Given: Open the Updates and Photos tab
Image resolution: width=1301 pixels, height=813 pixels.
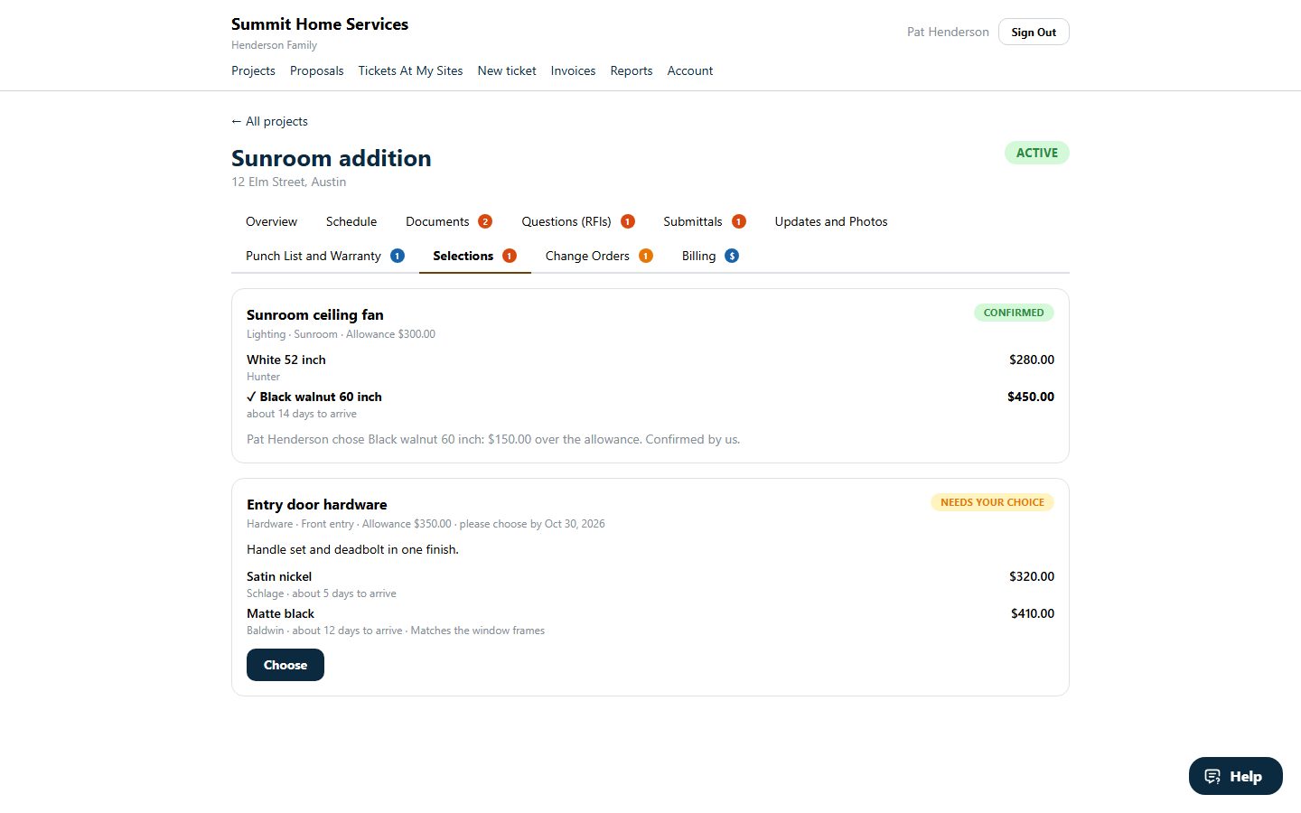Looking at the screenshot, I should [831, 221].
